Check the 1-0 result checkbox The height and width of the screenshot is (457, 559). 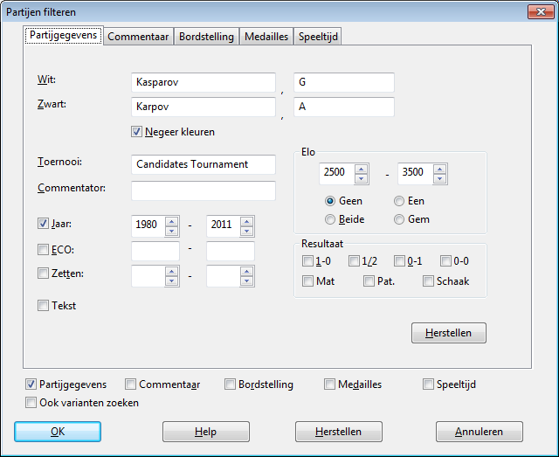307,260
